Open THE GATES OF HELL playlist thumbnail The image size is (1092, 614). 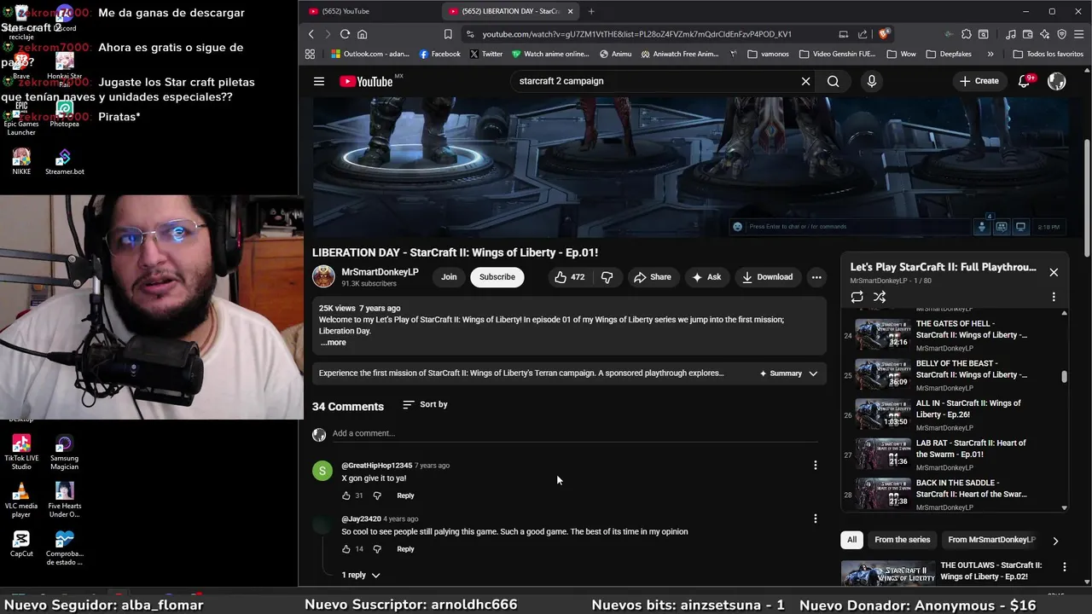tap(883, 335)
